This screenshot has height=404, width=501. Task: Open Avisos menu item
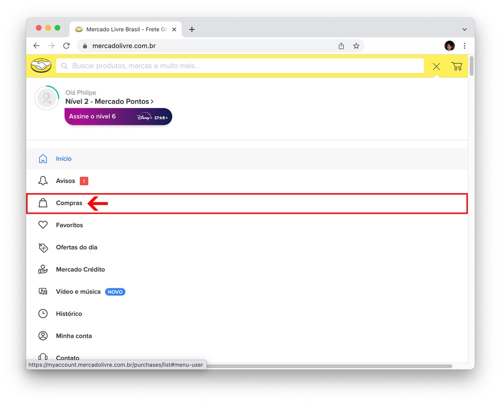(247, 181)
